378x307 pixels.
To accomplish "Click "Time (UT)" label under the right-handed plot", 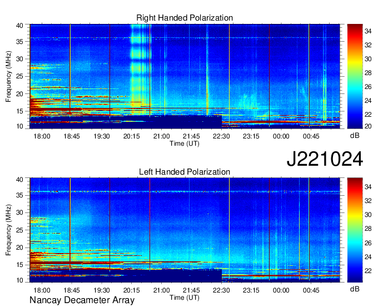I will click(185, 143).
